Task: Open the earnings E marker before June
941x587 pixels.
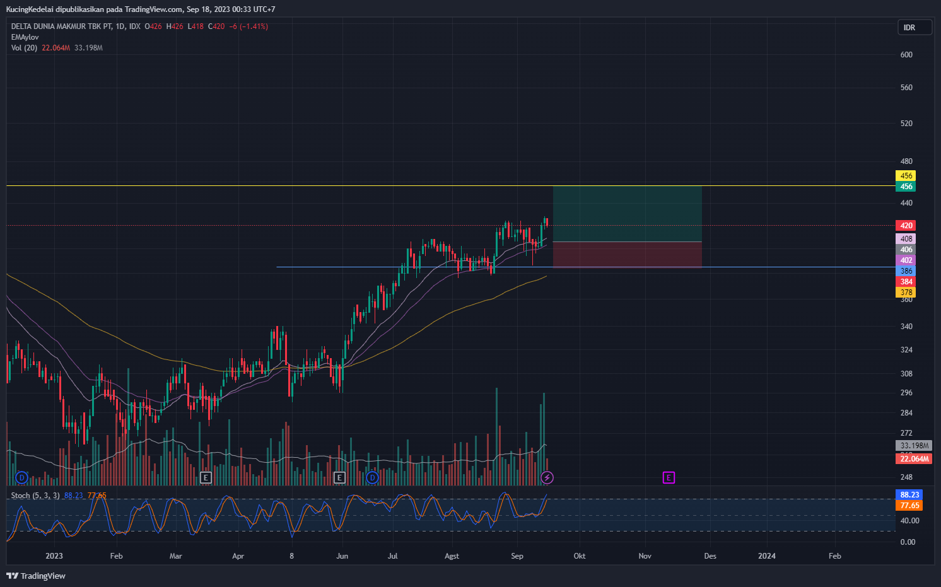Action: (x=339, y=477)
